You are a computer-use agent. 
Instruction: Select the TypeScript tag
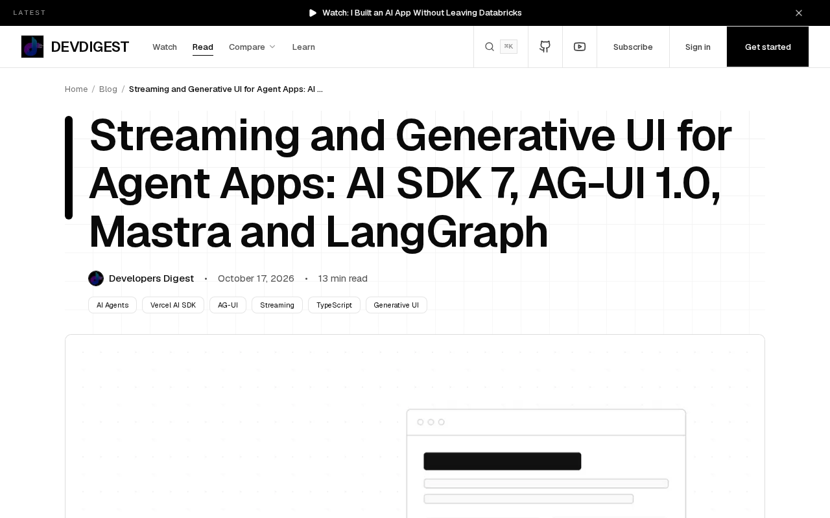click(x=334, y=305)
